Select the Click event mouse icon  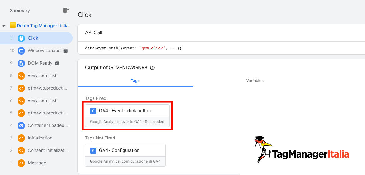pos(21,38)
